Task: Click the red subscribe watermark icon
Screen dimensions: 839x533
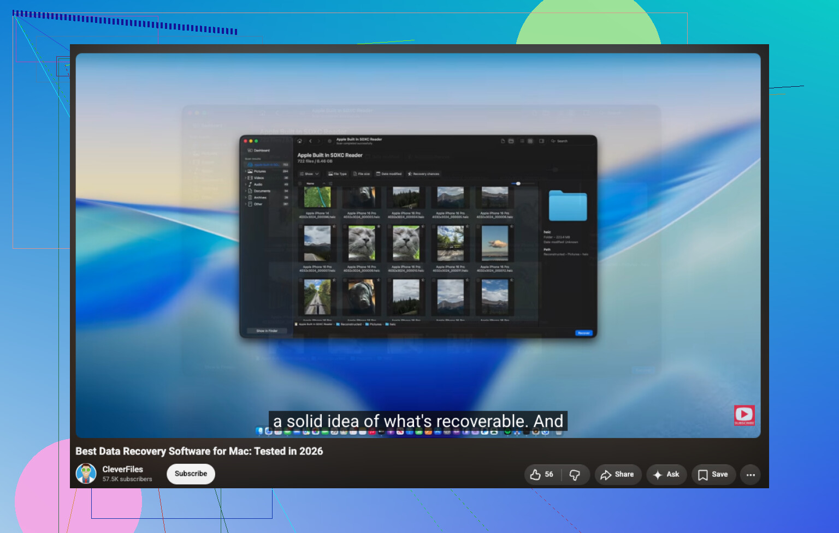Action: [x=744, y=415]
